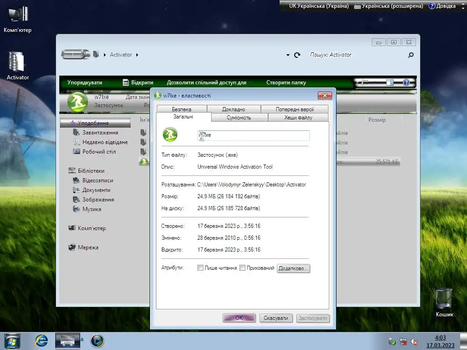Open the Кошик recycle bin icon
Image resolution: width=467 pixels, height=350 pixels.
tap(444, 302)
